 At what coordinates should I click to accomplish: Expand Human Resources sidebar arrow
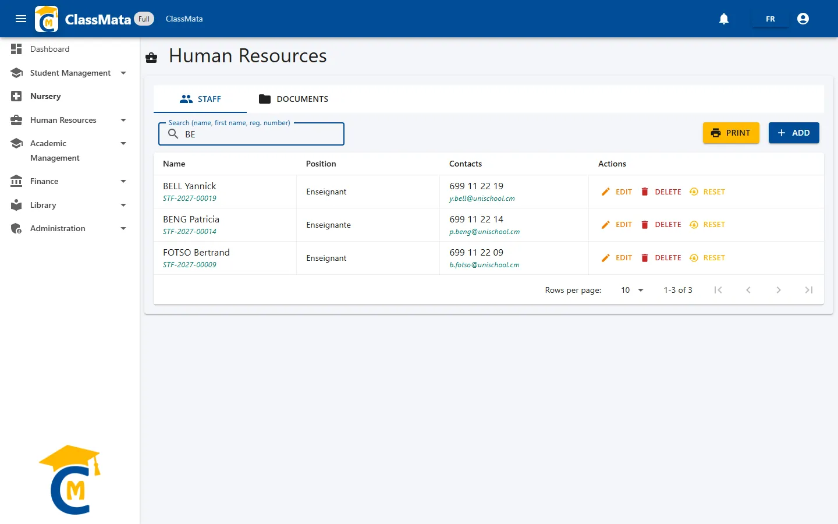coord(123,120)
